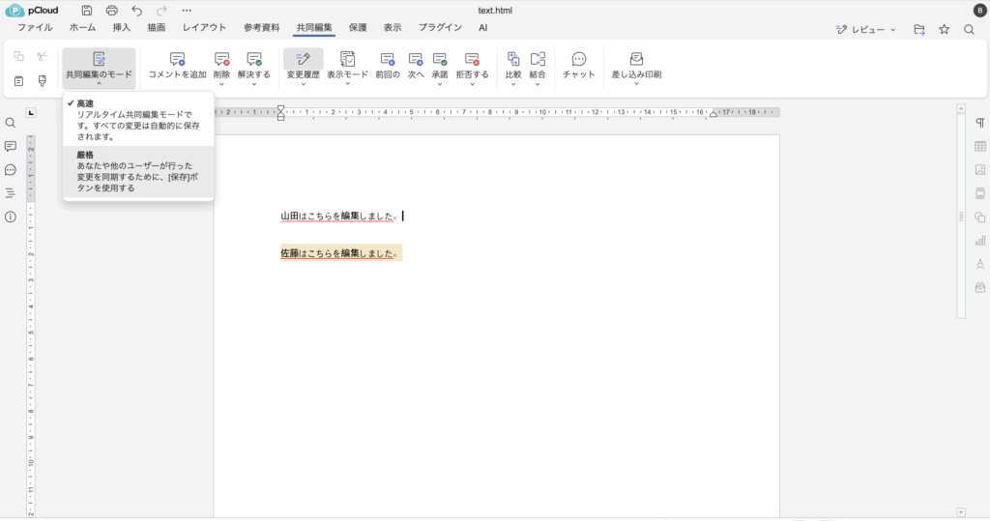Open header footer settings in right sidebar
This screenshot has width=990, height=521.
[980, 193]
